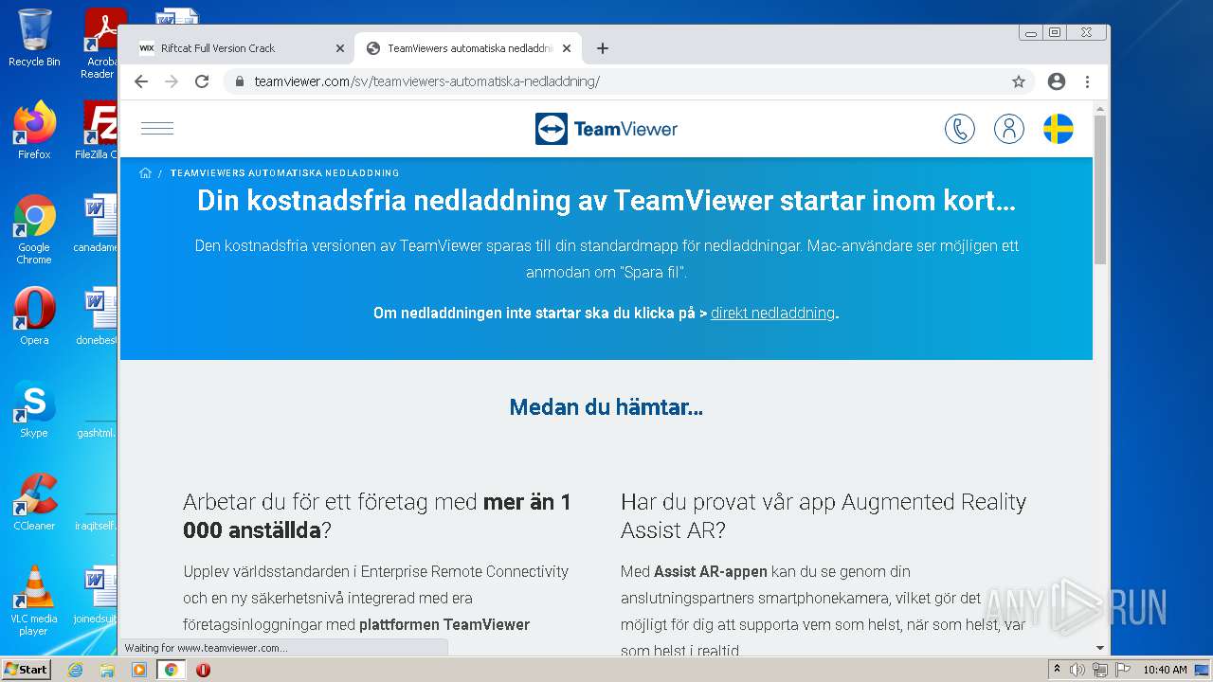Open the Recycle Bin desktop icon
Screen dimensions: 1213x682
34,38
